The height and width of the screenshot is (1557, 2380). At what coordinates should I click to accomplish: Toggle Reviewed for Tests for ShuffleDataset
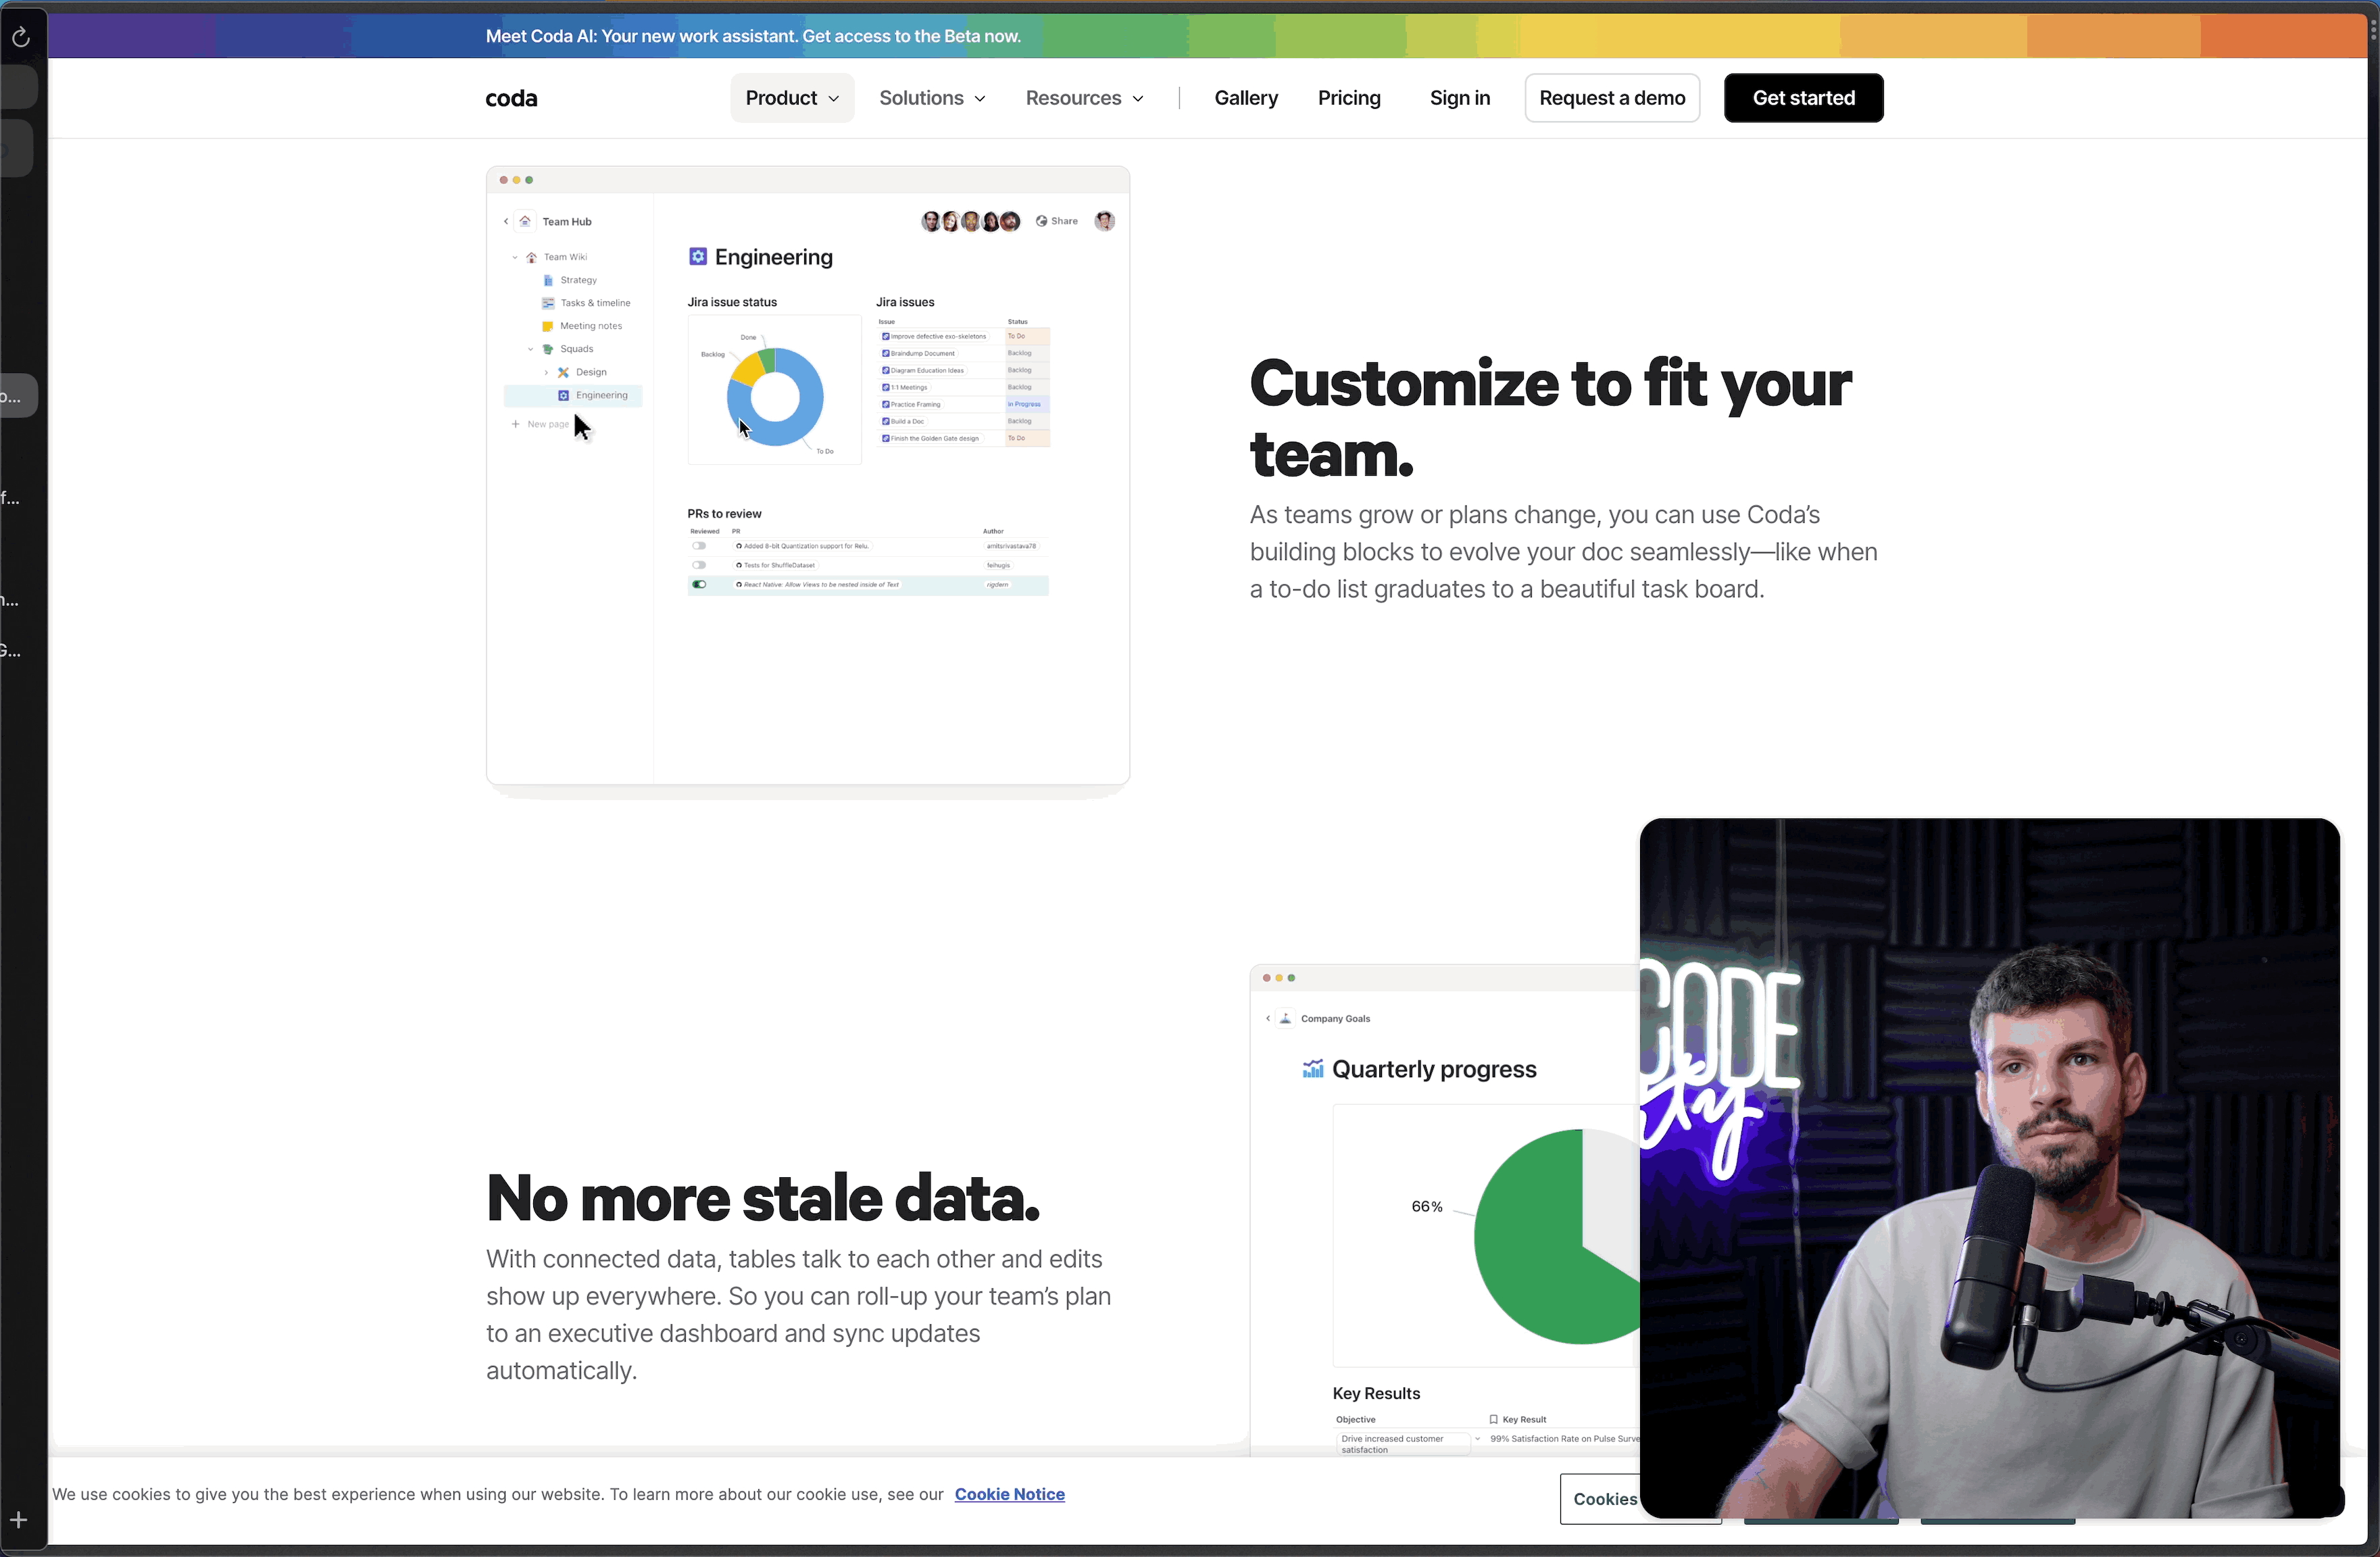point(699,565)
